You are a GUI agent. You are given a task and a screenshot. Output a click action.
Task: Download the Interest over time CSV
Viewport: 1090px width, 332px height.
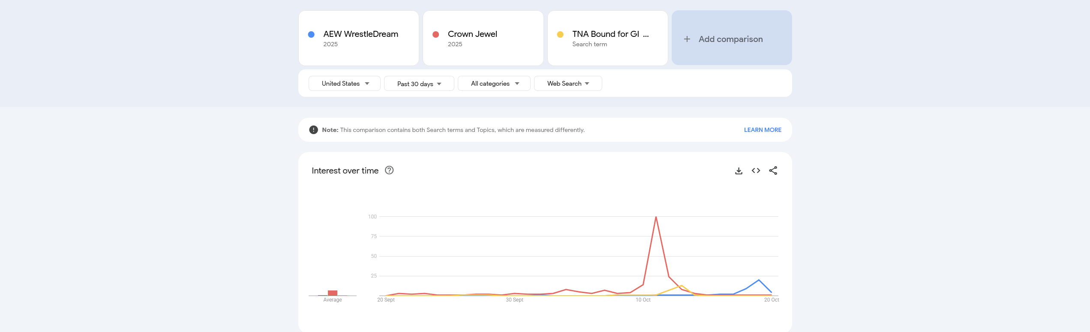[739, 171]
